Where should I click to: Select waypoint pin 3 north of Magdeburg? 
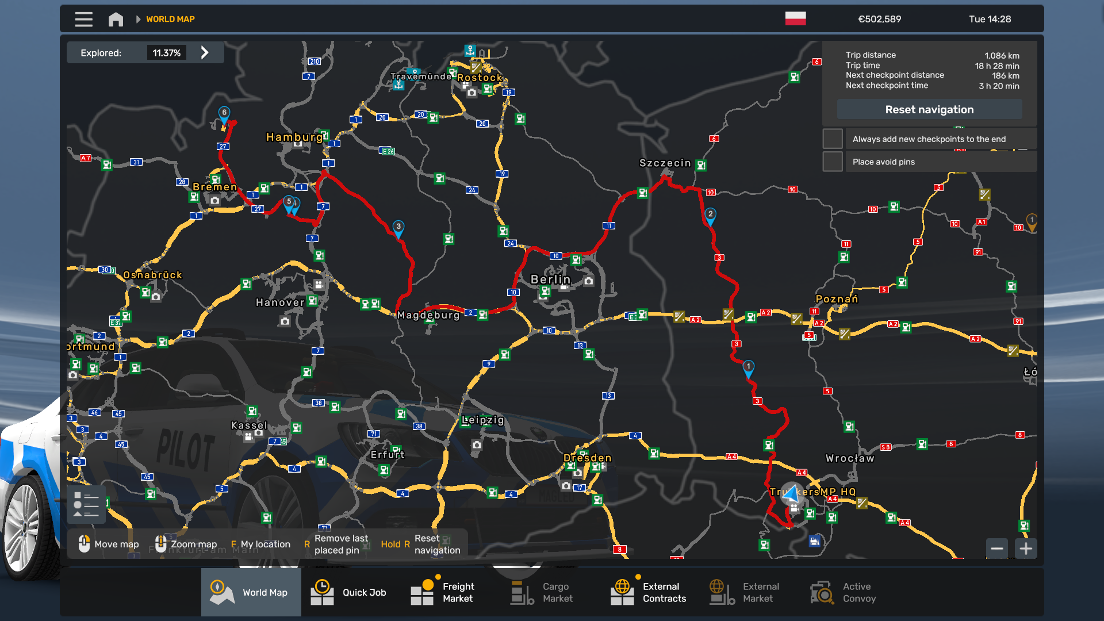(398, 228)
